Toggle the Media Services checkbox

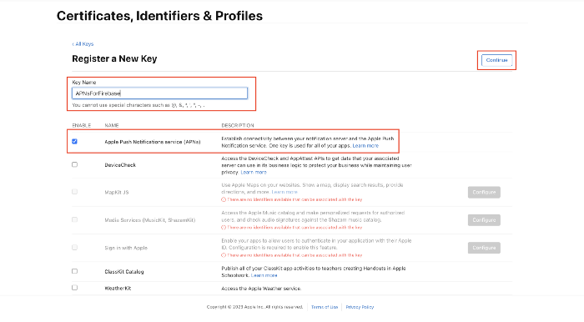click(x=74, y=219)
